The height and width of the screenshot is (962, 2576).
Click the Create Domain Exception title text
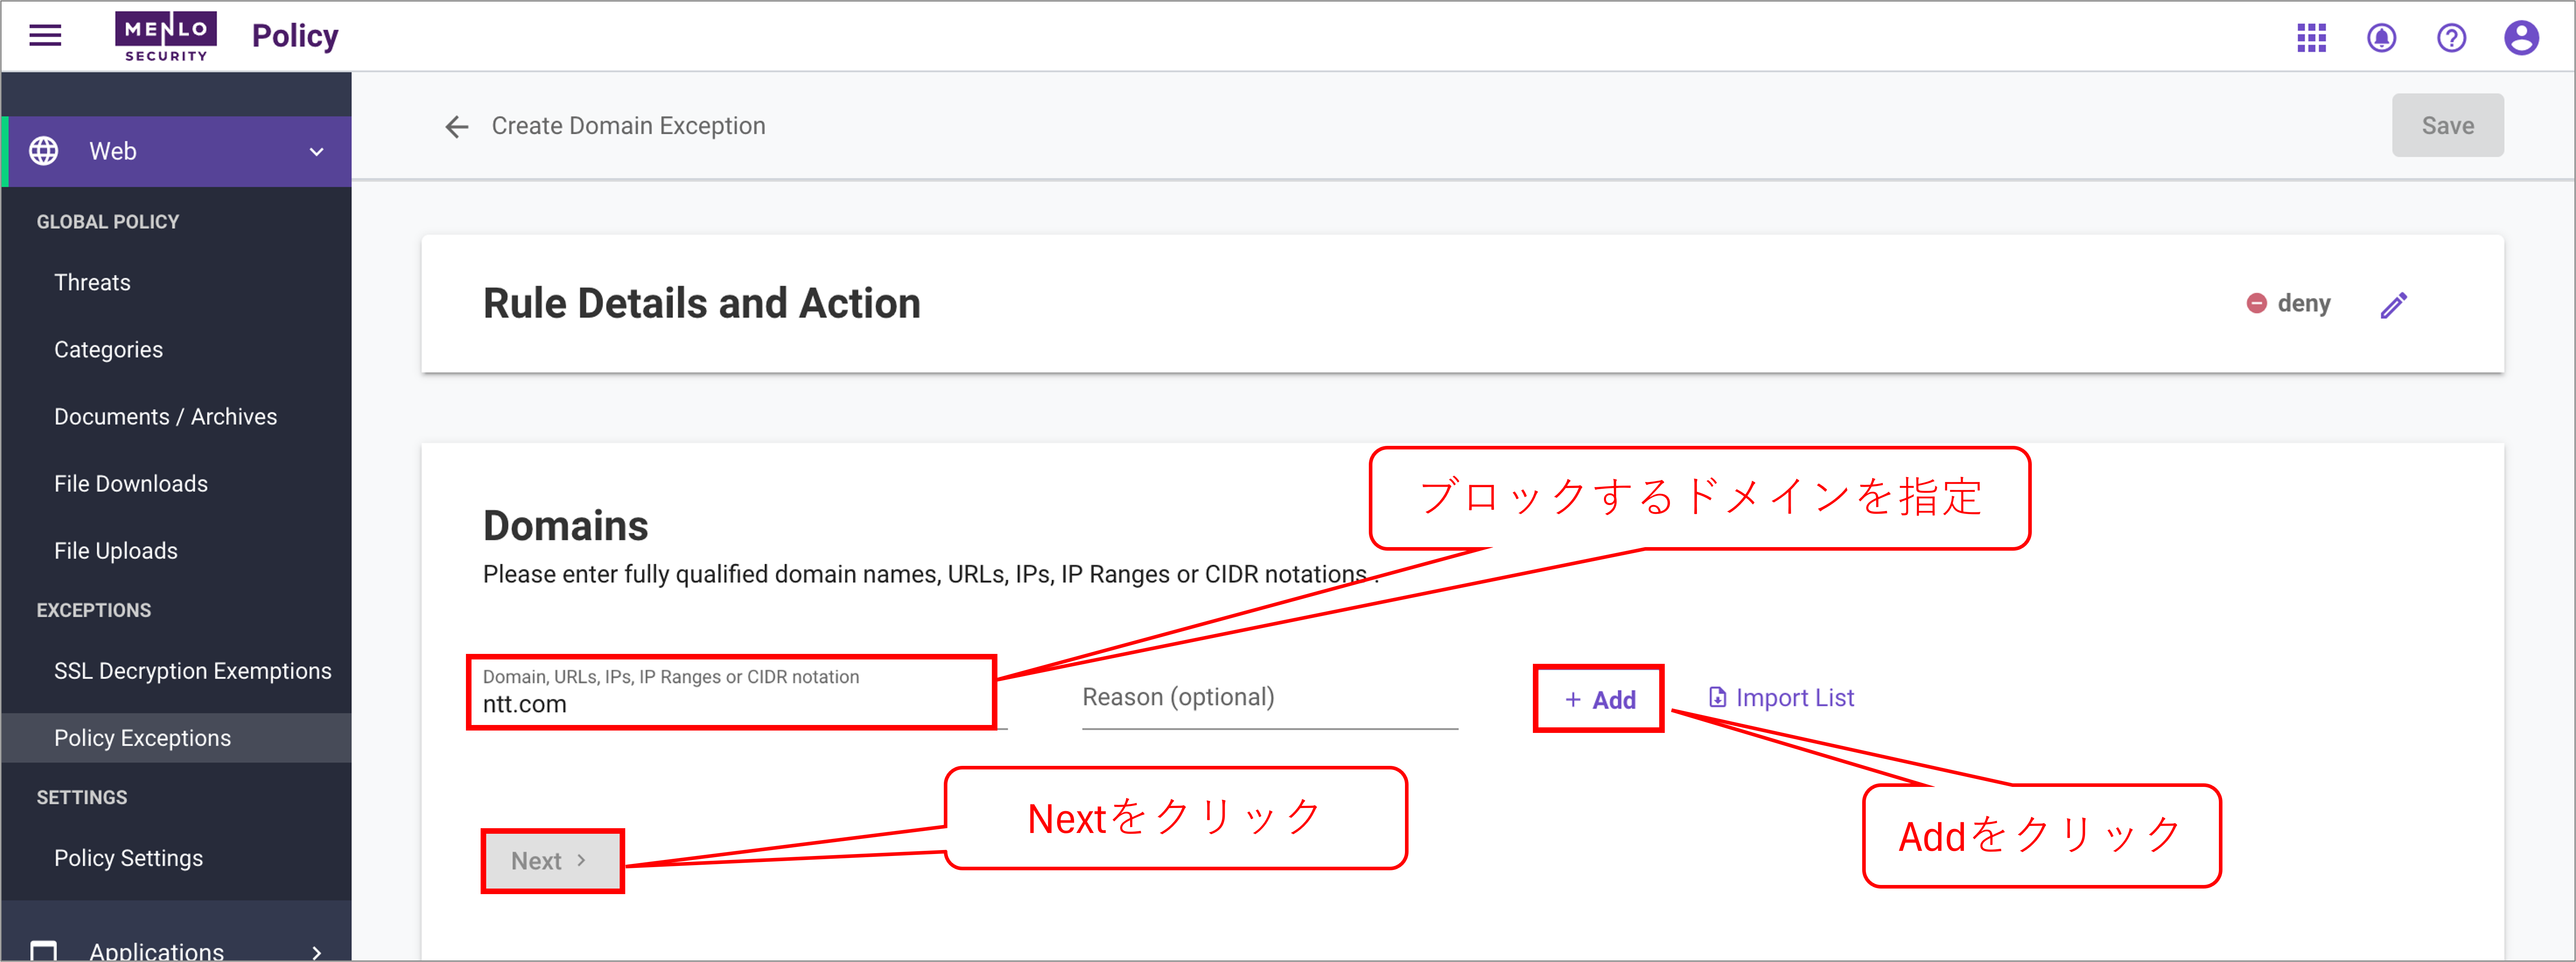[x=628, y=126]
